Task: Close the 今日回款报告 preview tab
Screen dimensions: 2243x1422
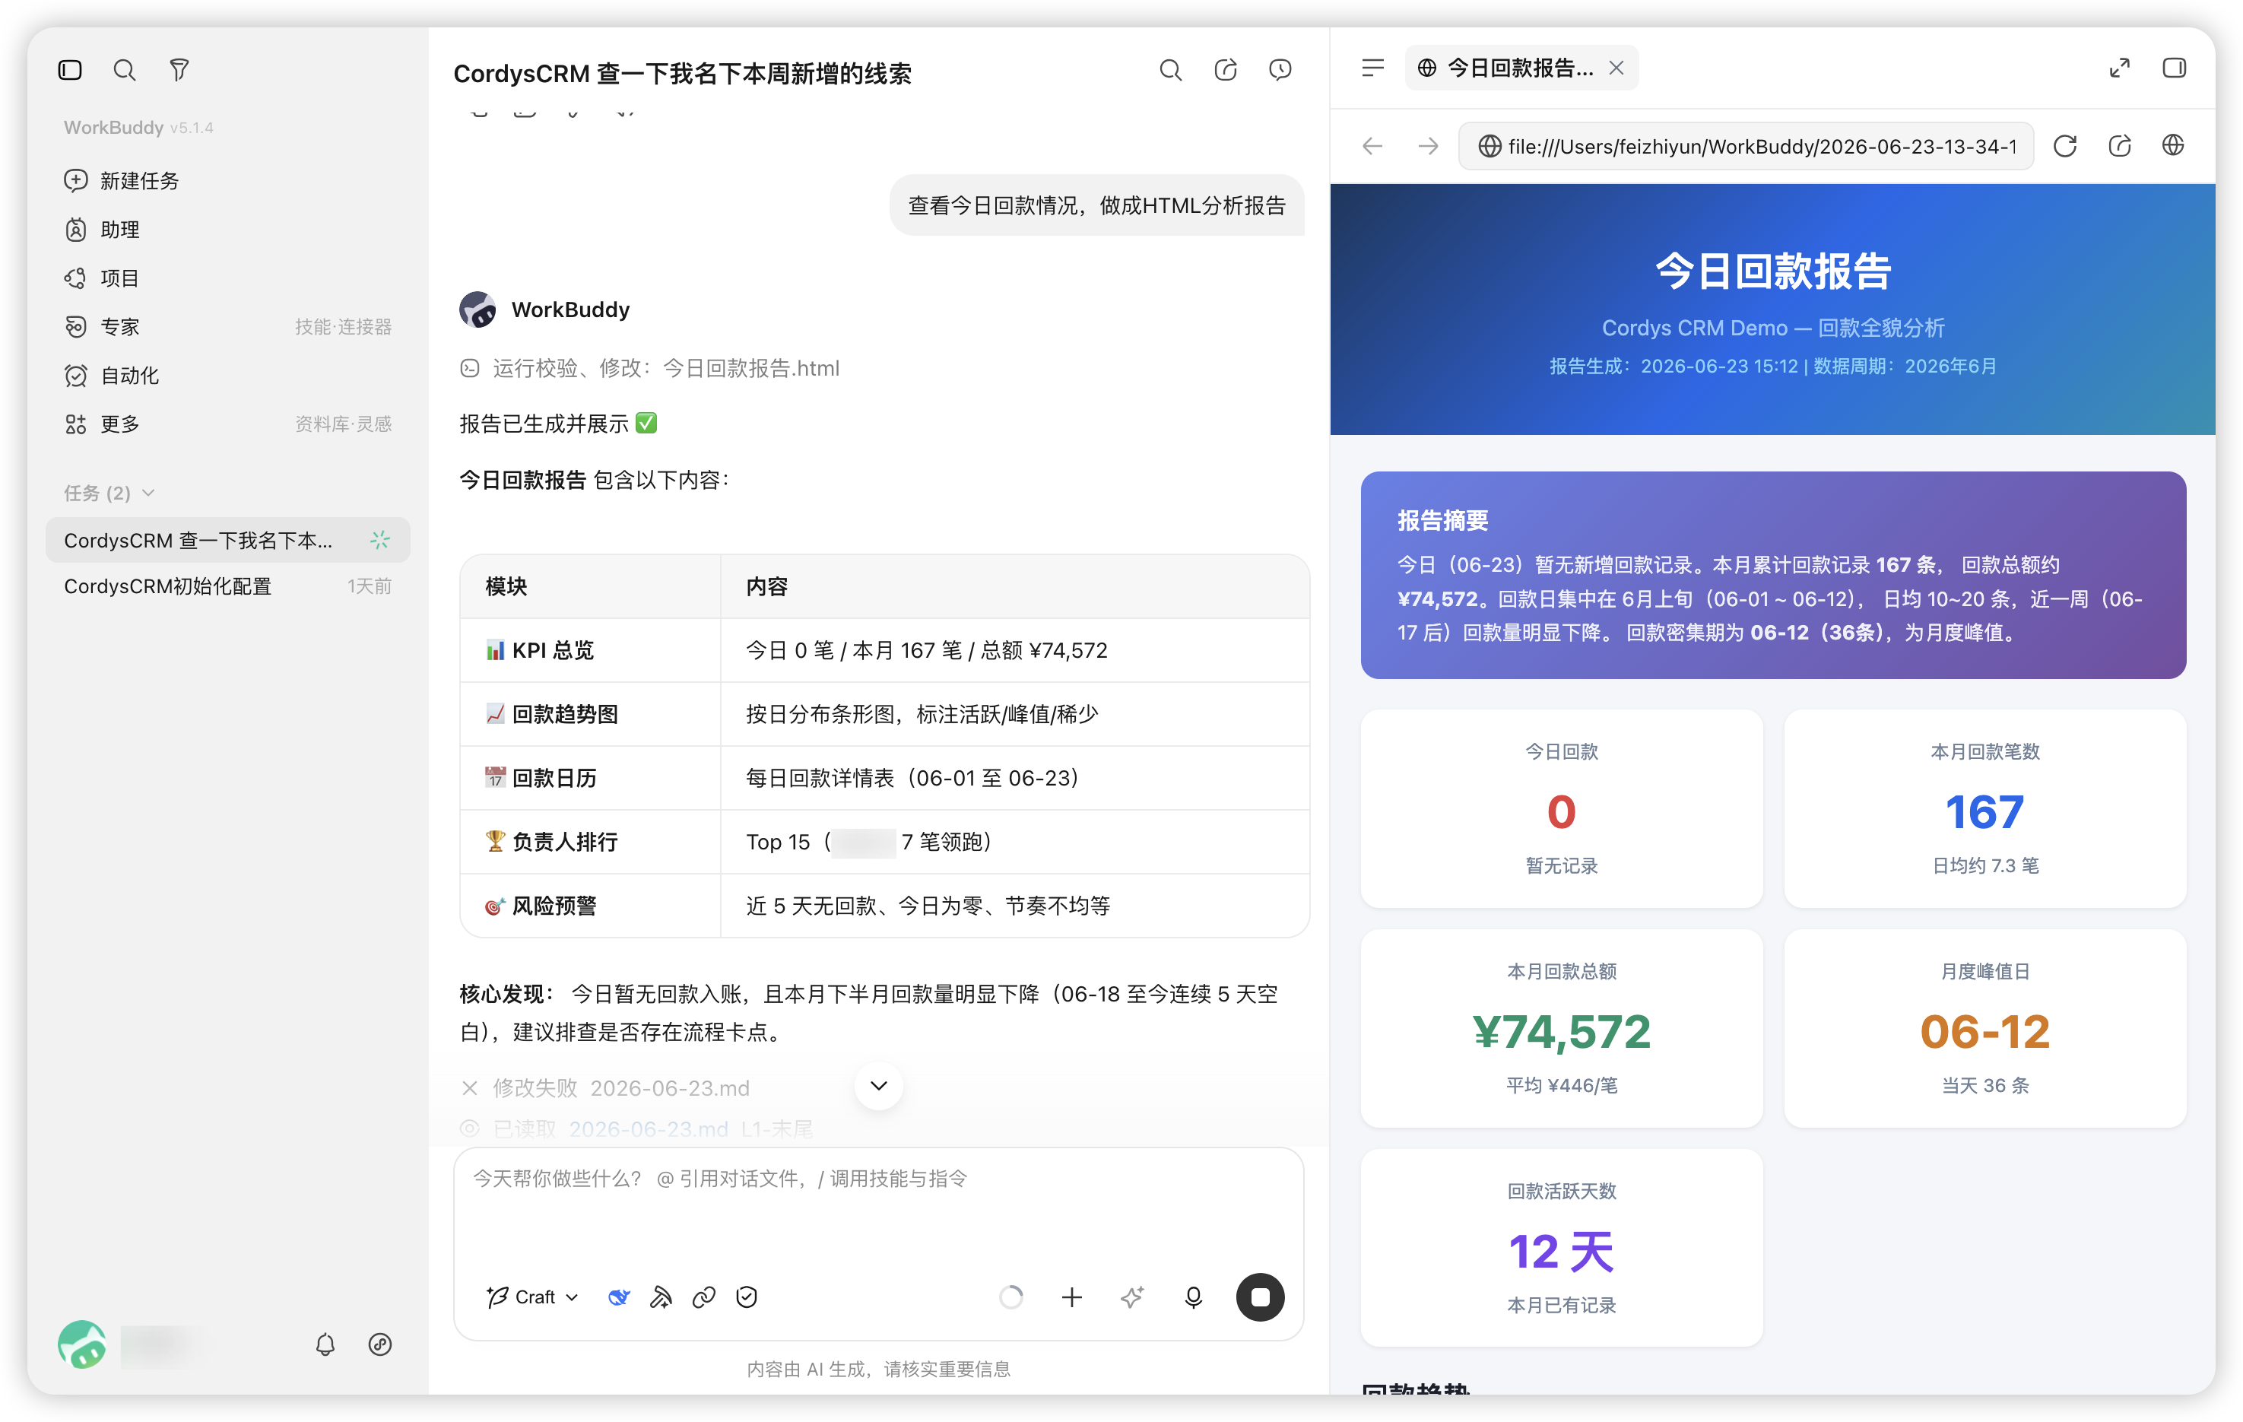Action: tap(1616, 68)
